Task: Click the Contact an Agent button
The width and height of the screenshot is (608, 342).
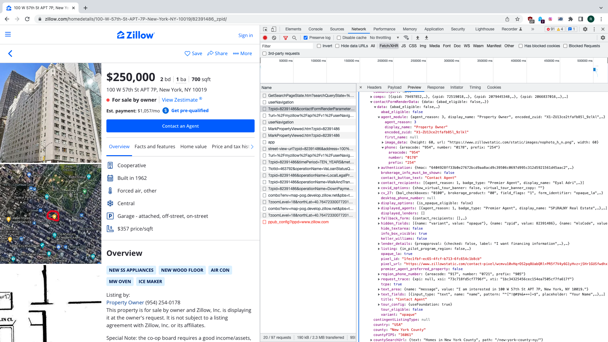Action: (x=180, y=126)
